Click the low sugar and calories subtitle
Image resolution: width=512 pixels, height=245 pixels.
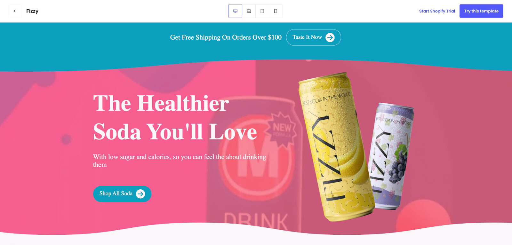coord(180,161)
